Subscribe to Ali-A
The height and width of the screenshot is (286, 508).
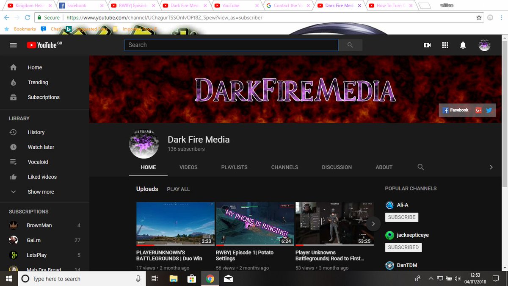click(402, 217)
